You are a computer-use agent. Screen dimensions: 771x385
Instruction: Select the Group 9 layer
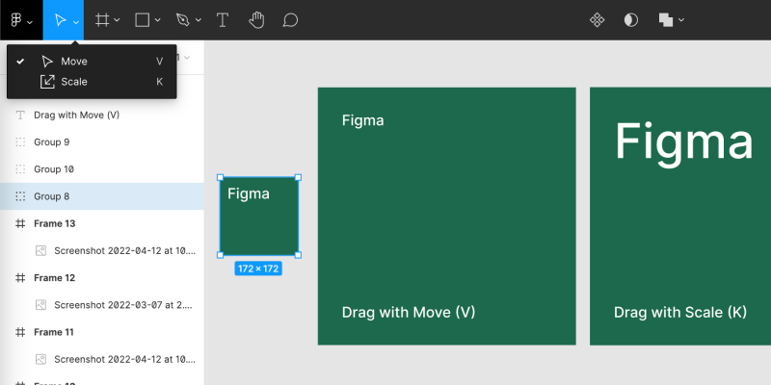[x=102, y=141]
